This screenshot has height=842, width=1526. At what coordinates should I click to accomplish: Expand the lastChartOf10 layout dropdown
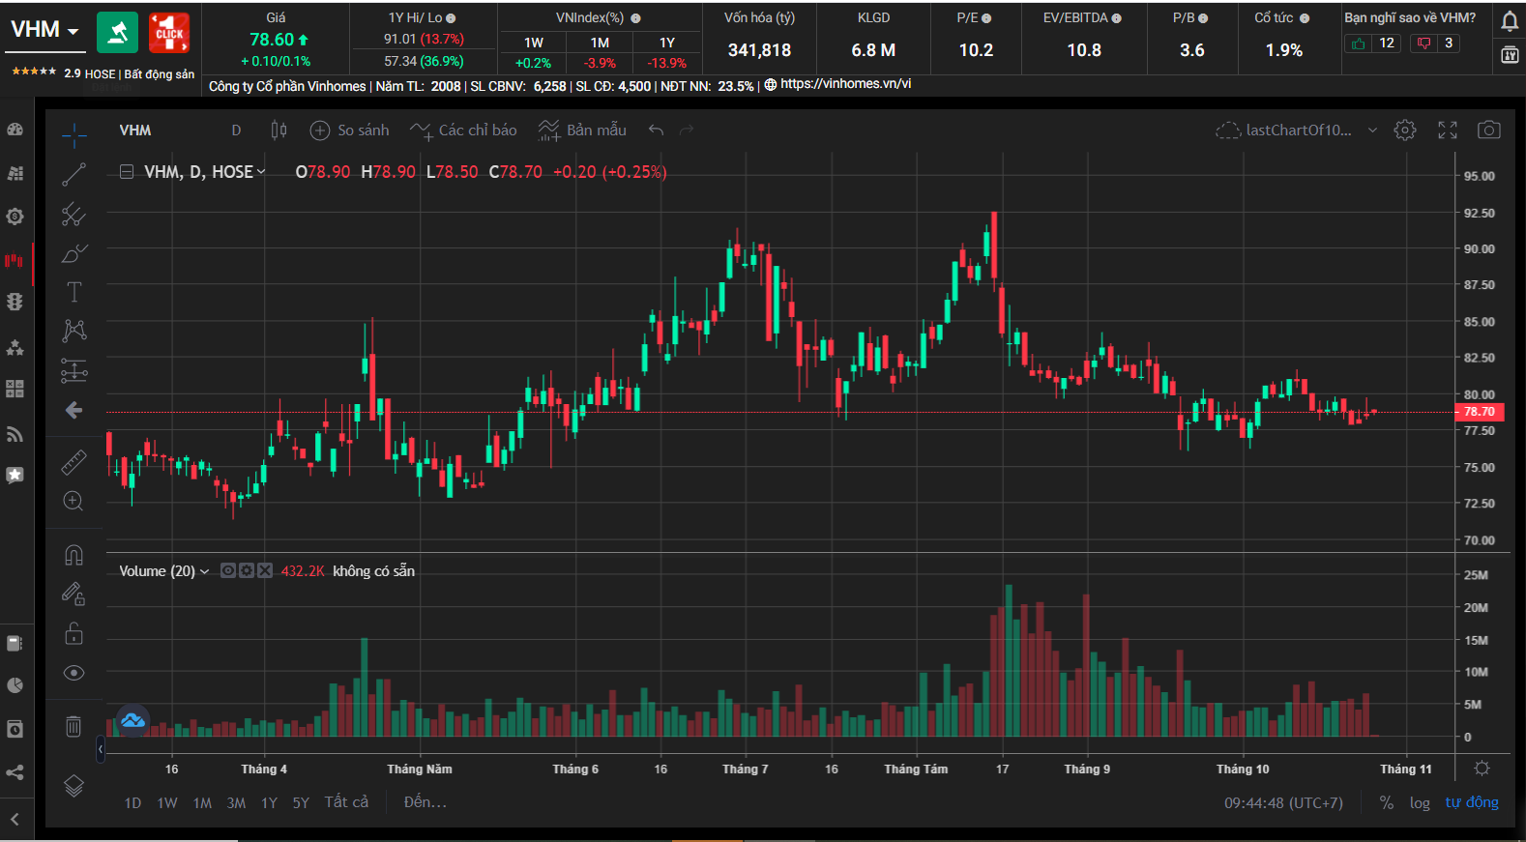tap(1372, 131)
